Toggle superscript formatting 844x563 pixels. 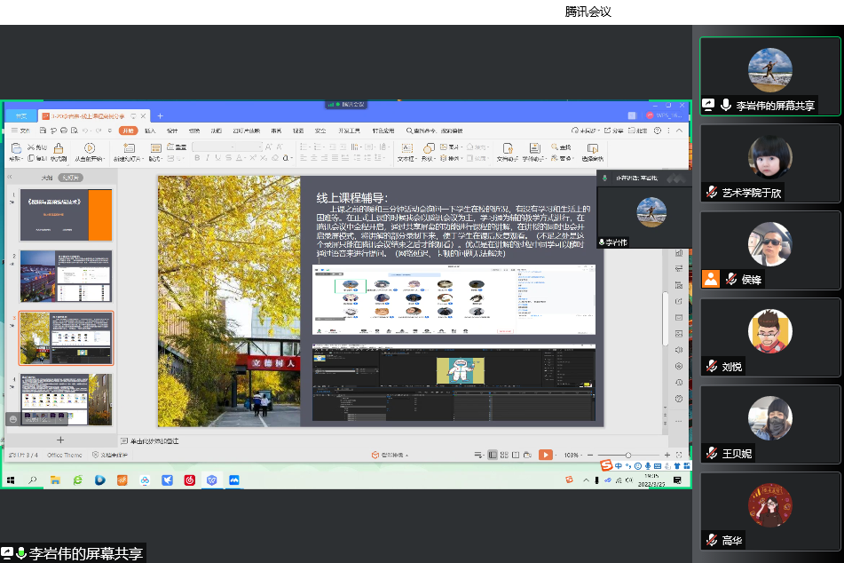(x=252, y=158)
